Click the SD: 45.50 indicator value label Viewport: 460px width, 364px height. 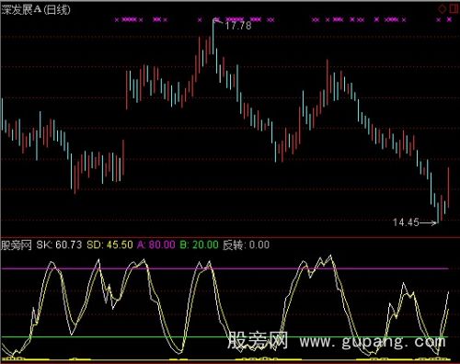tap(109, 245)
